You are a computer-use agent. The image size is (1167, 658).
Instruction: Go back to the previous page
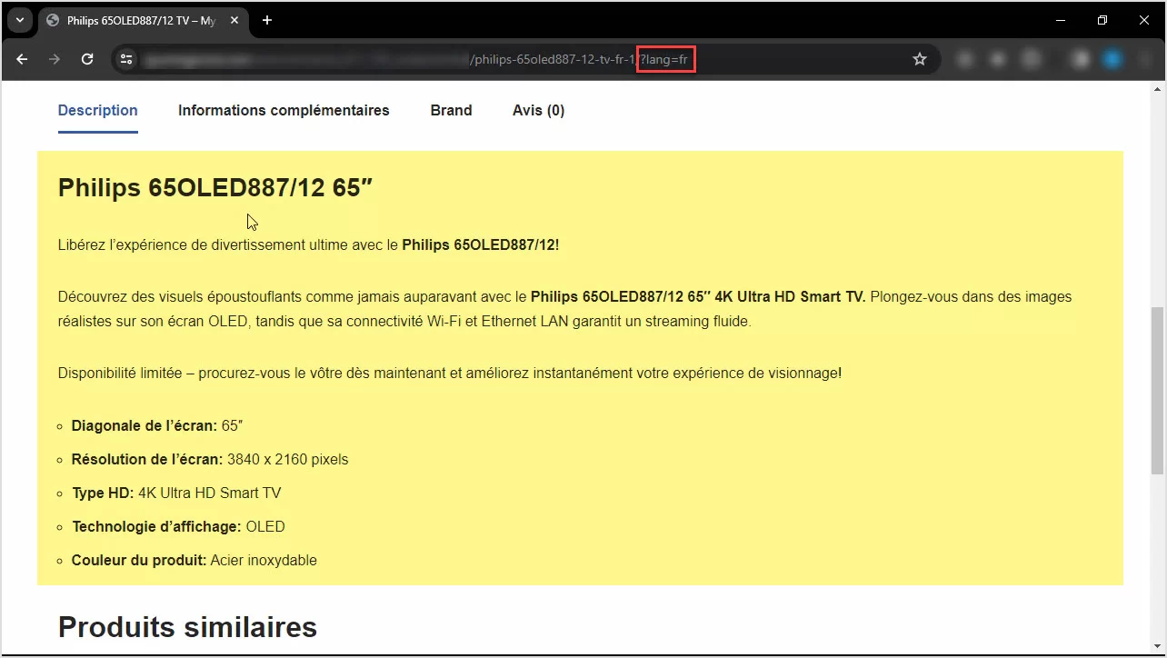coord(23,59)
